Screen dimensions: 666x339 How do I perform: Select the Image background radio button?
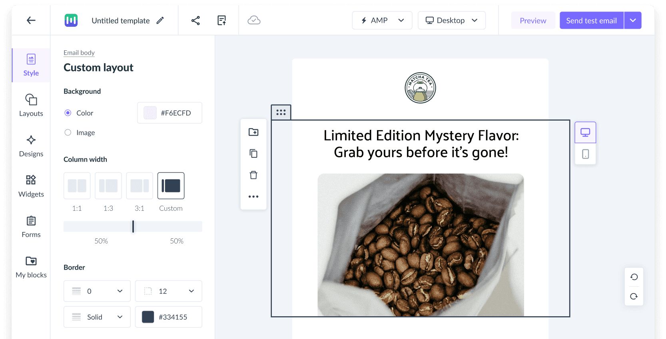click(68, 133)
